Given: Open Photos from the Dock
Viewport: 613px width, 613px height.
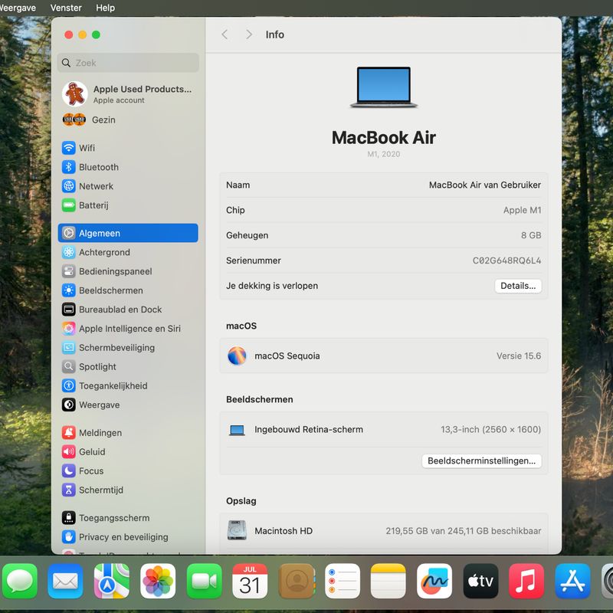Looking at the screenshot, I should coord(158,582).
